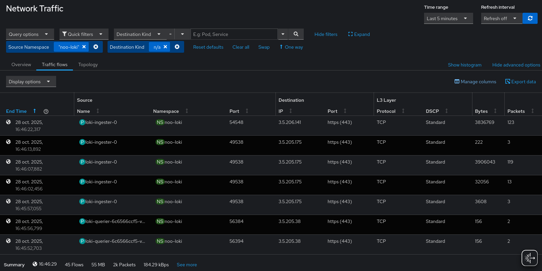This screenshot has width=542, height=271.
Task: Sort by source Port column
Action: point(247,111)
